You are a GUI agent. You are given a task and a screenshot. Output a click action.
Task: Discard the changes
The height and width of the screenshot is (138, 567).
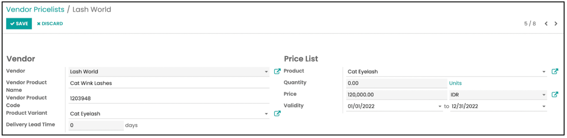pyautogui.click(x=50, y=24)
